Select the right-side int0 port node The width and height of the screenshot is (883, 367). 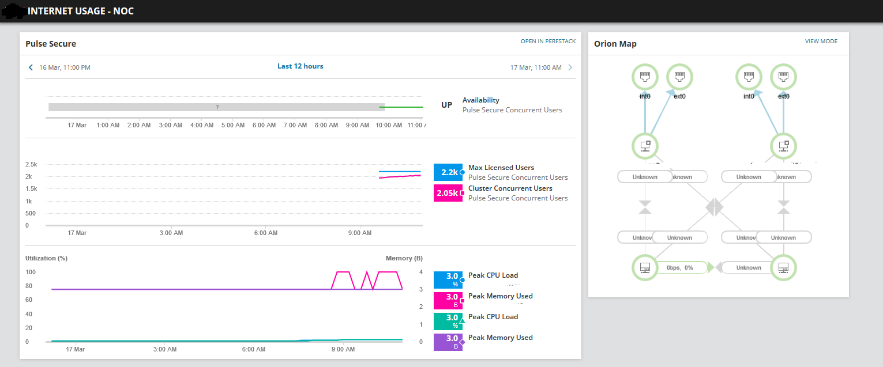coord(749,76)
